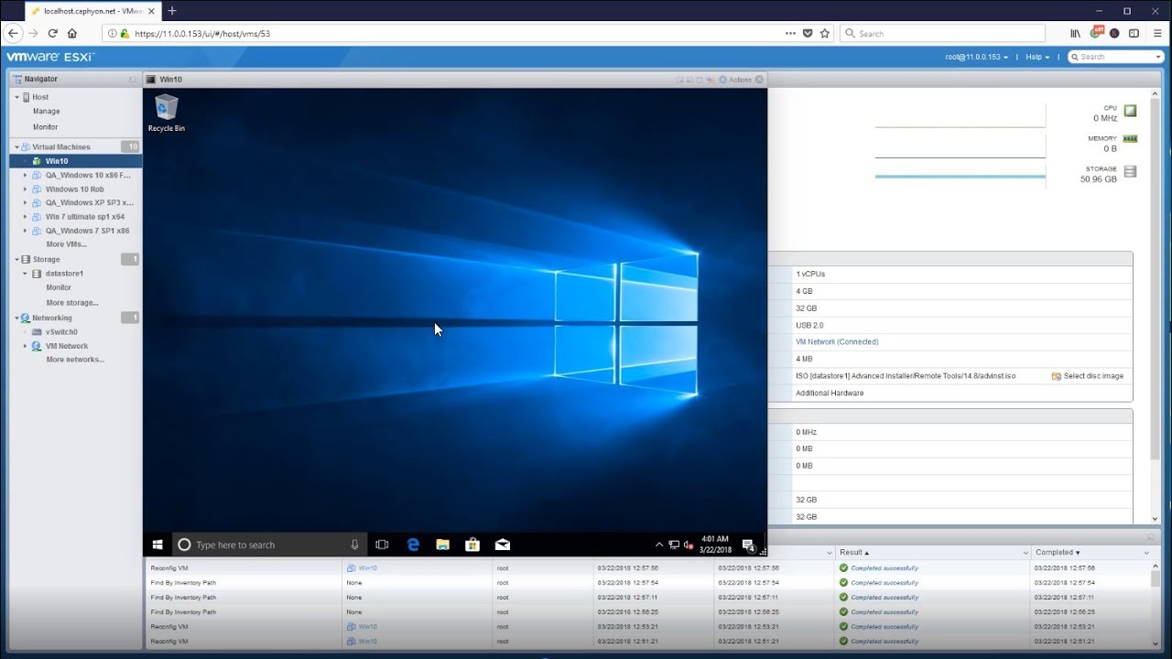Open the Mail app in the VM taskbar

pos(503,545)
